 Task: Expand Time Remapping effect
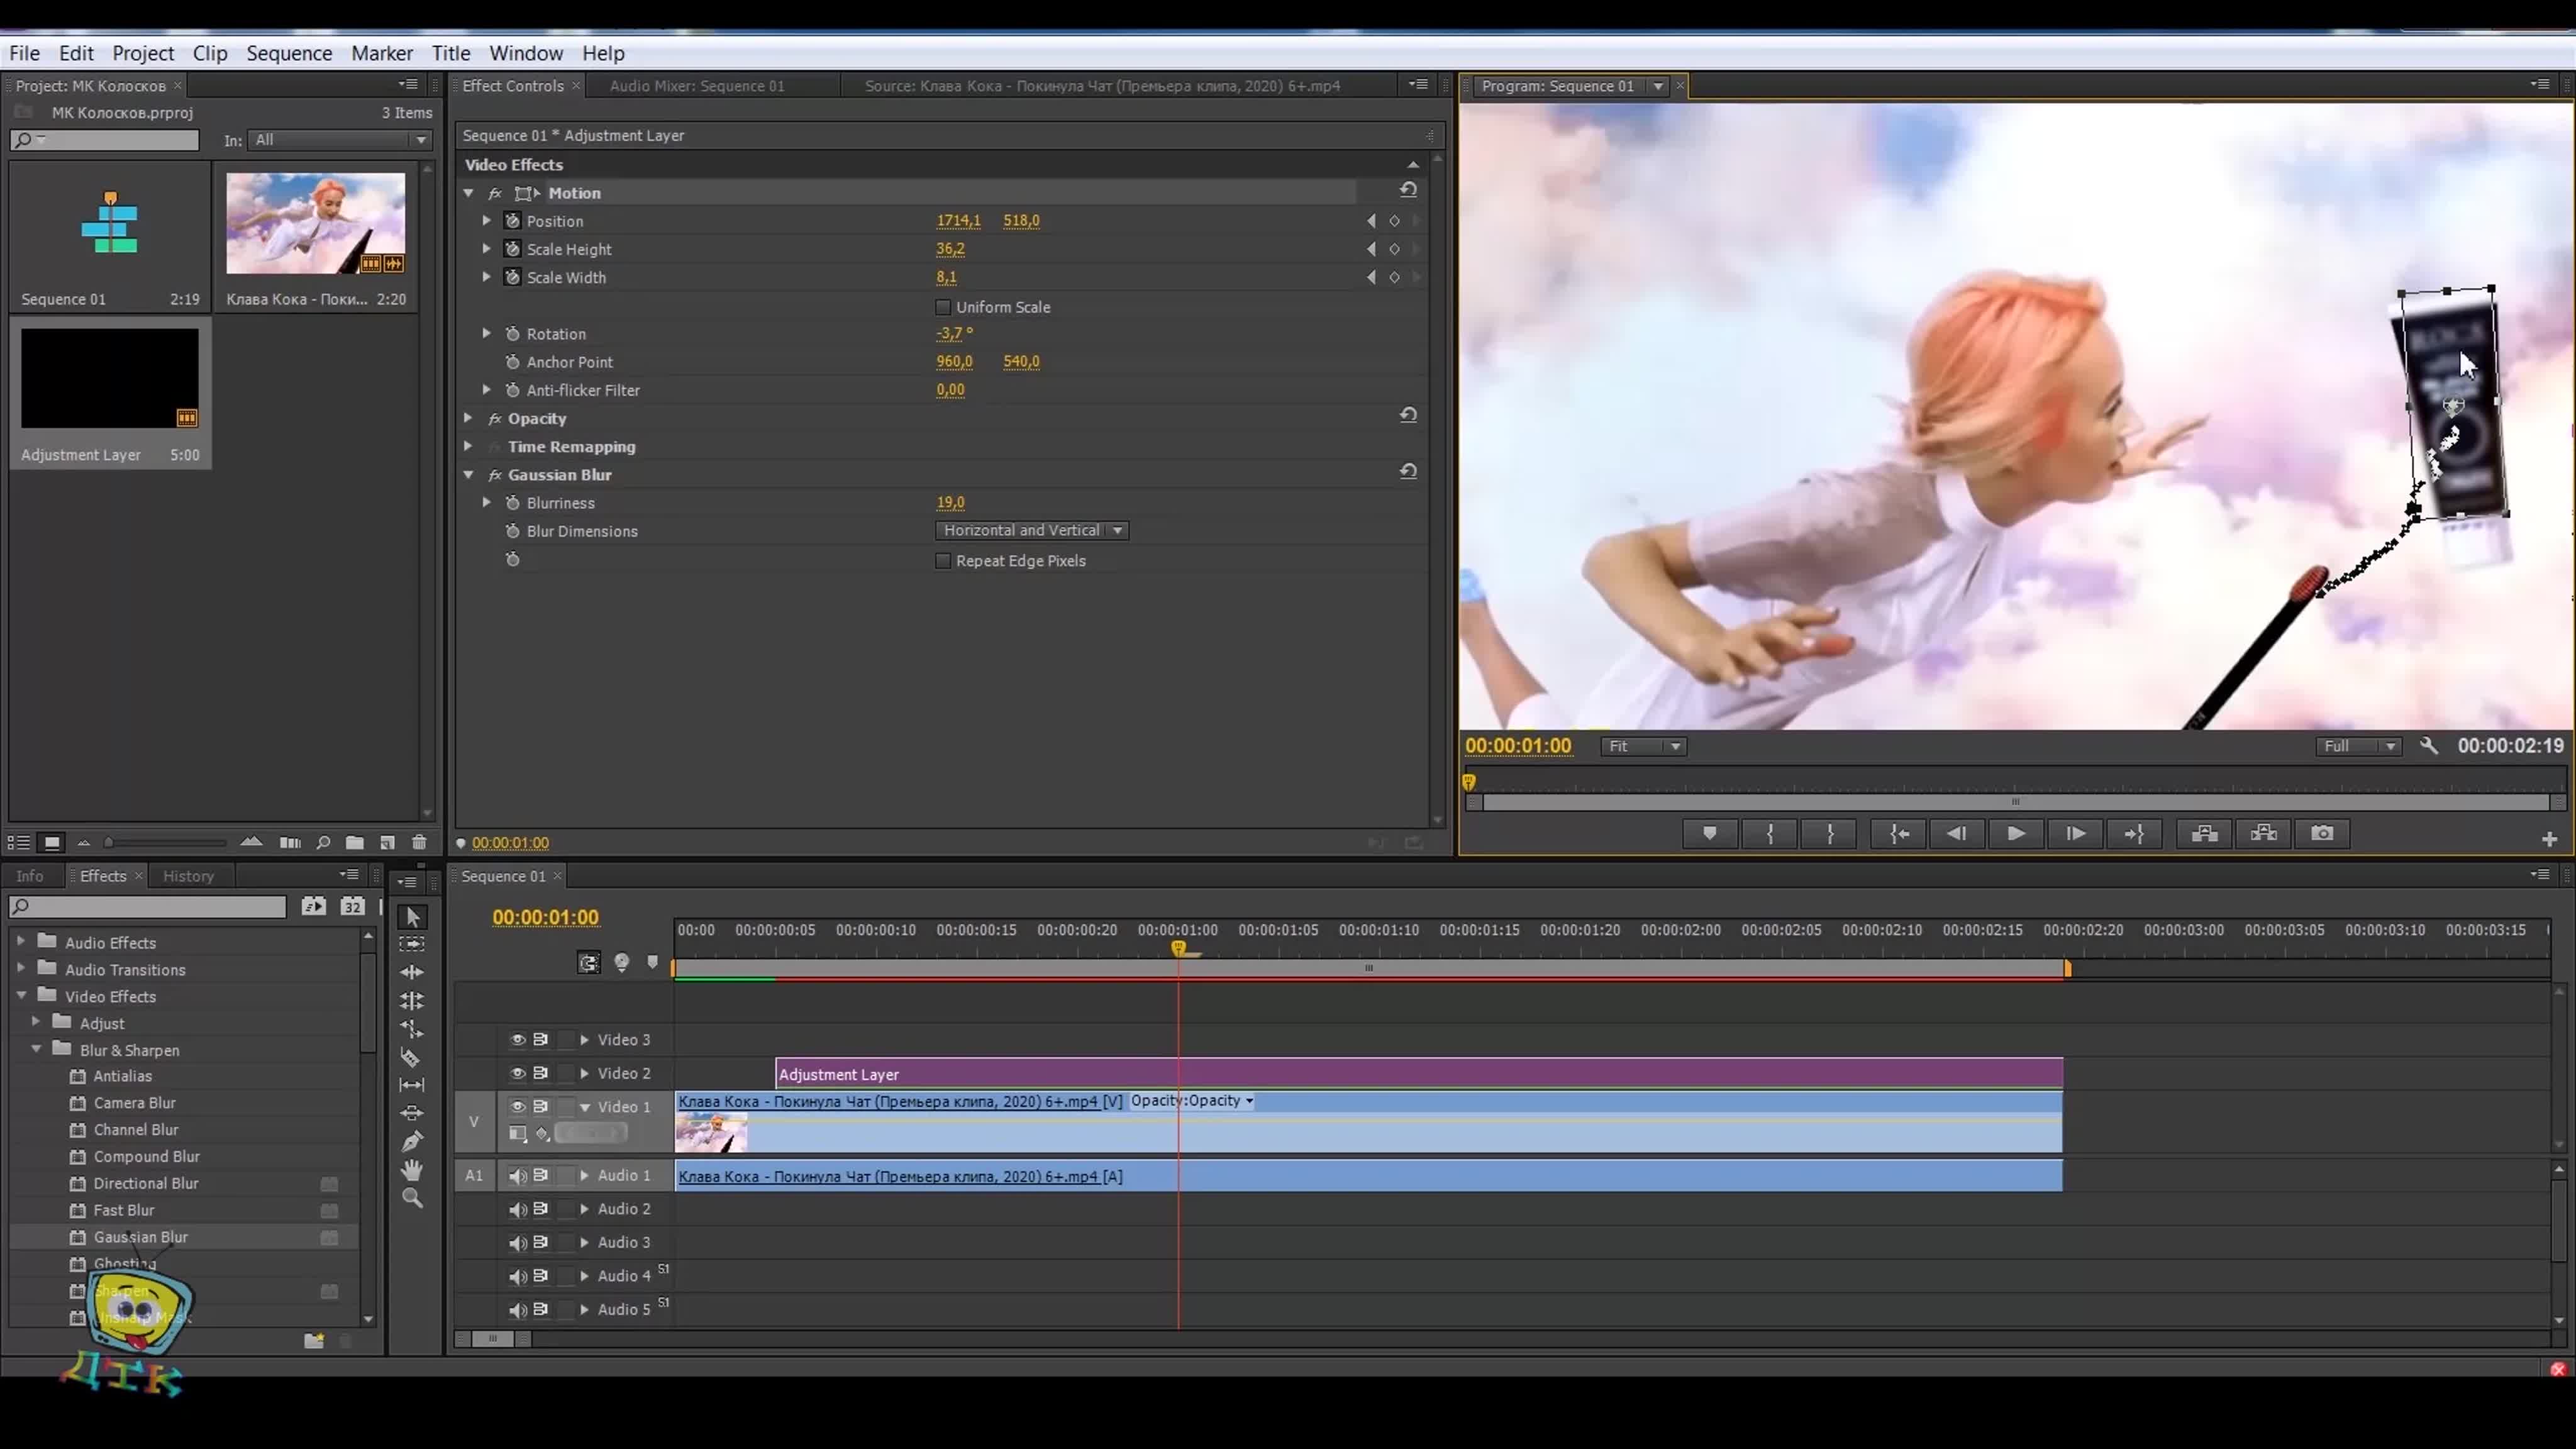click(x=468, y=447)
